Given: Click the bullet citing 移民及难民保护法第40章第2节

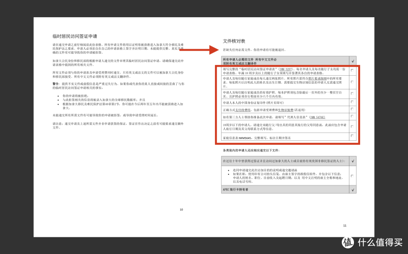Looking at the screenshot, I should 123,106.
